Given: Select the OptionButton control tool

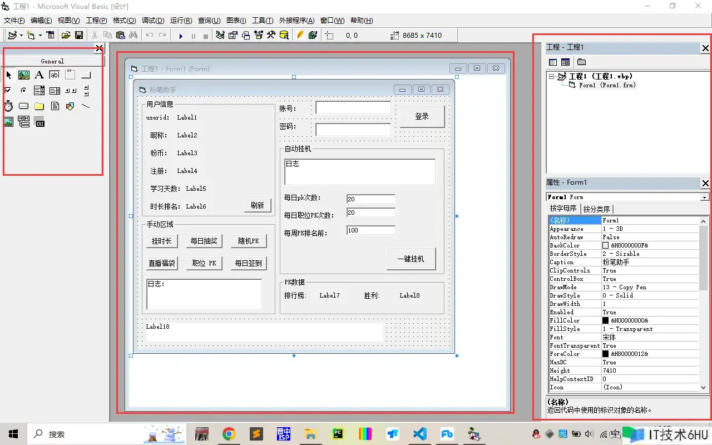Looking at the screenshot, I should pos(24,90).
